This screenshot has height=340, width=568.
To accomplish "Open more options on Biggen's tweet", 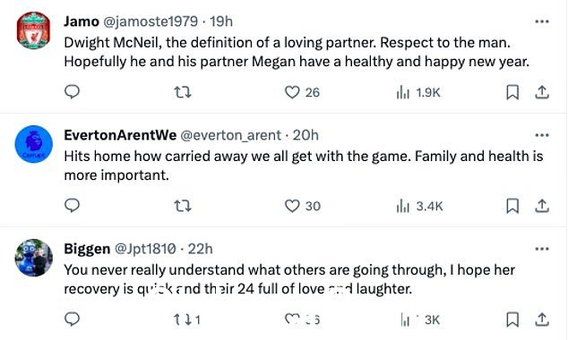I will 542,249.
